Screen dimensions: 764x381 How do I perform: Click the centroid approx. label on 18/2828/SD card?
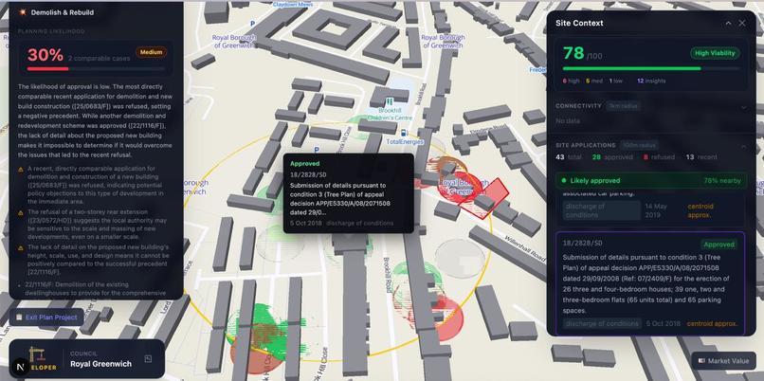pyautogui.click(x=712, y=323)
